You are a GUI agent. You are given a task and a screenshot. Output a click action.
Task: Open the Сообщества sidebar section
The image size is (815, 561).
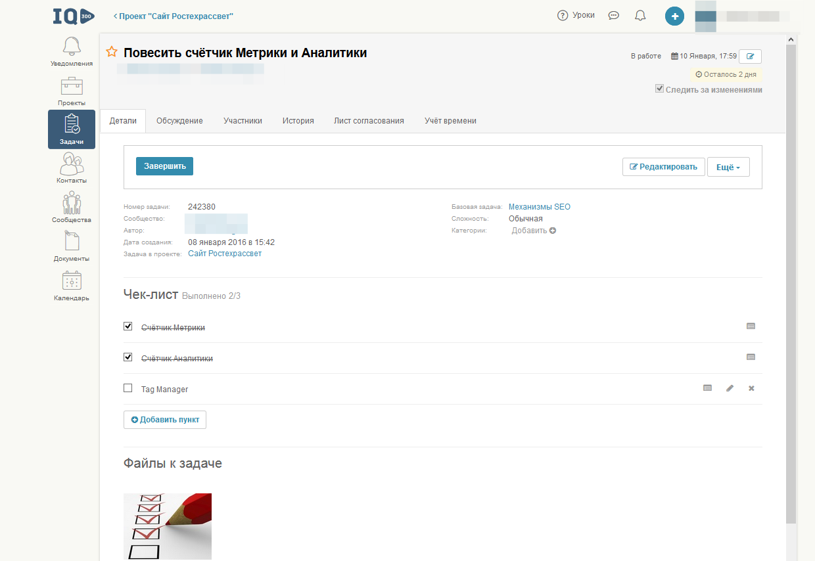[x=72, y=208]
